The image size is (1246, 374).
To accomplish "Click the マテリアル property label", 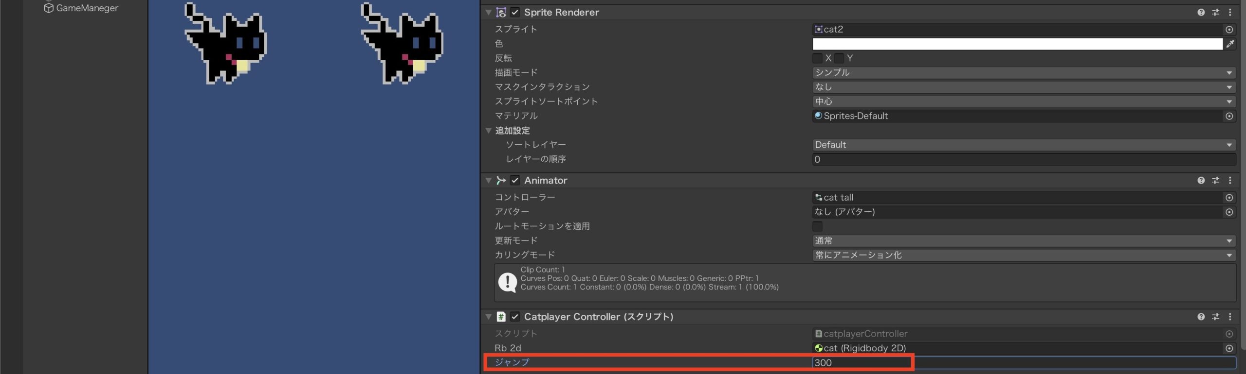I will pos(516,116).
